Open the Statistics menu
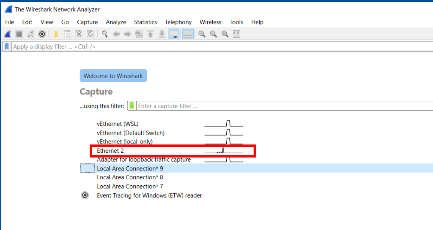 point(145,22)
